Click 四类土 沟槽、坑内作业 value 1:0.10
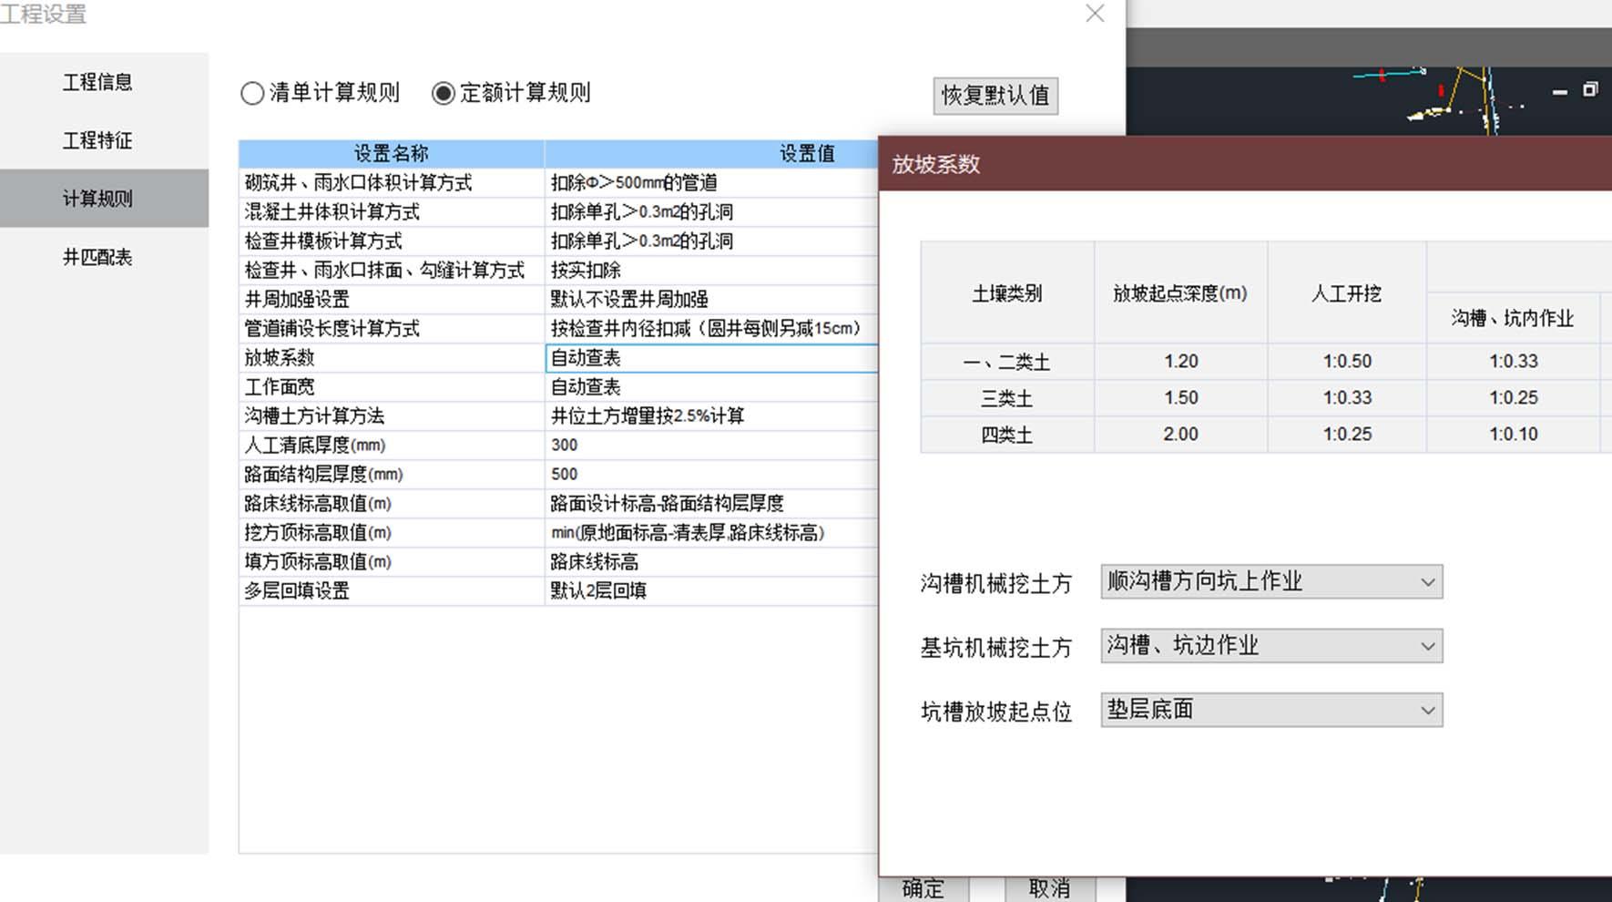The height and width of the screenshot is (902, 1612). coord(1514,435)
